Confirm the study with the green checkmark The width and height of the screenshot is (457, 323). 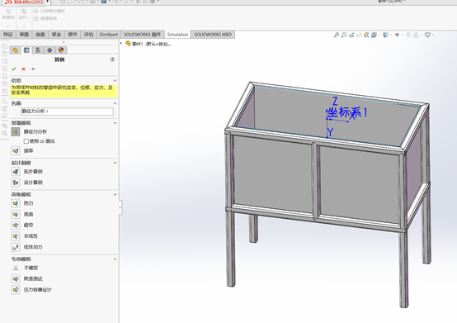tap(14, 69)
